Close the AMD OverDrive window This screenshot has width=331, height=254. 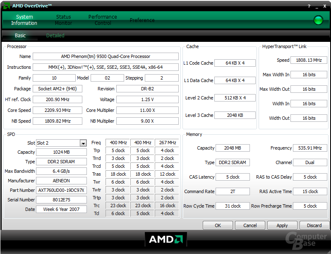325,6
